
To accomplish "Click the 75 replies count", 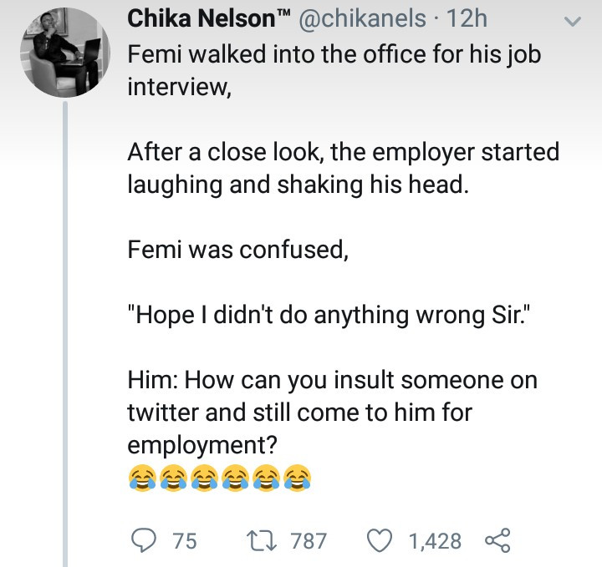I will [184, 541].
